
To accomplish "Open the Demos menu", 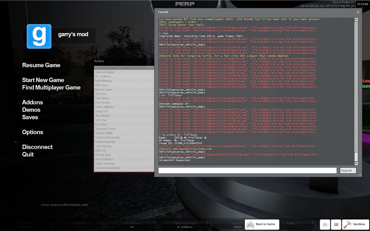I will (31, 110).
